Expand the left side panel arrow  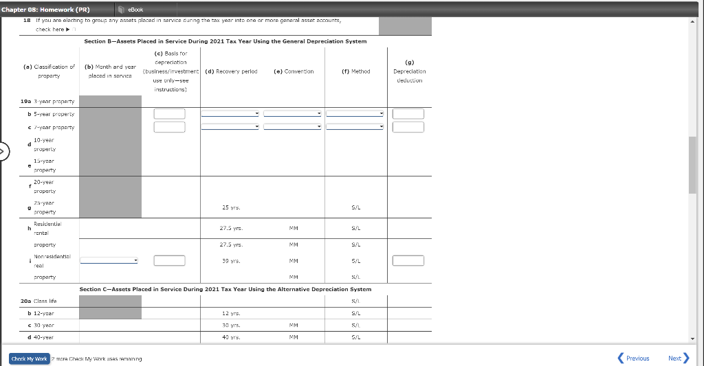pos(3,151)
